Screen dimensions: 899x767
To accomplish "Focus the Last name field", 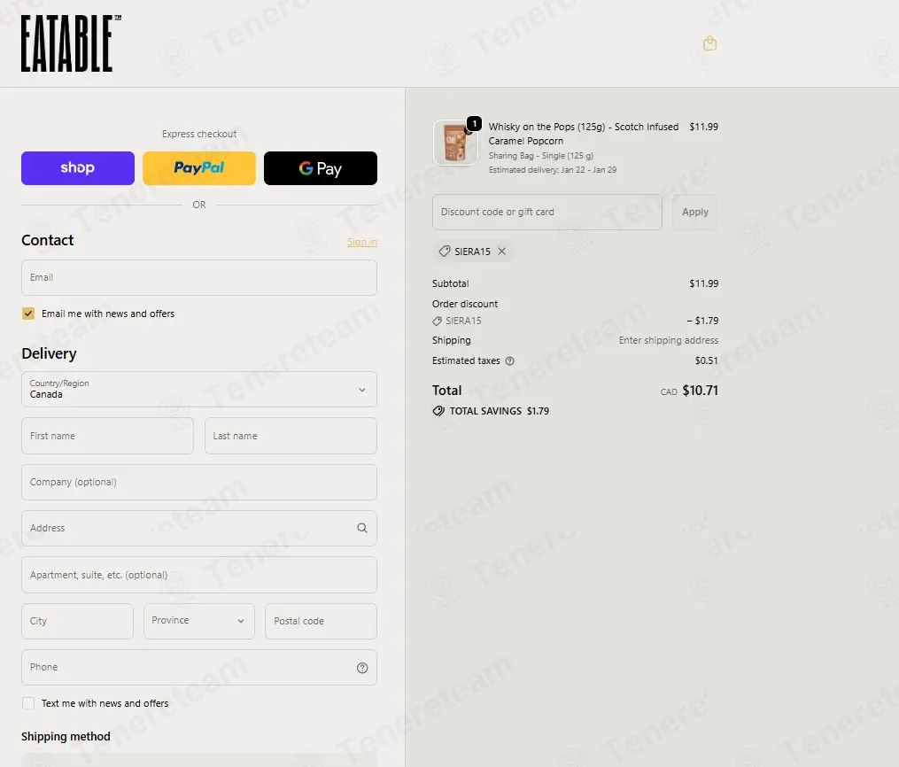I will coord(291,436).
